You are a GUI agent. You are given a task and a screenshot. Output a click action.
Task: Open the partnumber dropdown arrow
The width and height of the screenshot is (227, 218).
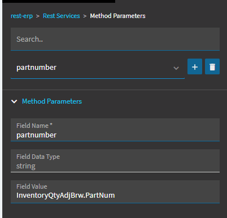[x=176, y=68]
